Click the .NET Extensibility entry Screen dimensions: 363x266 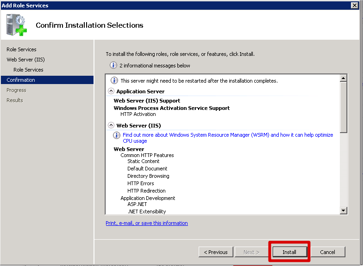tap(146, 212)
